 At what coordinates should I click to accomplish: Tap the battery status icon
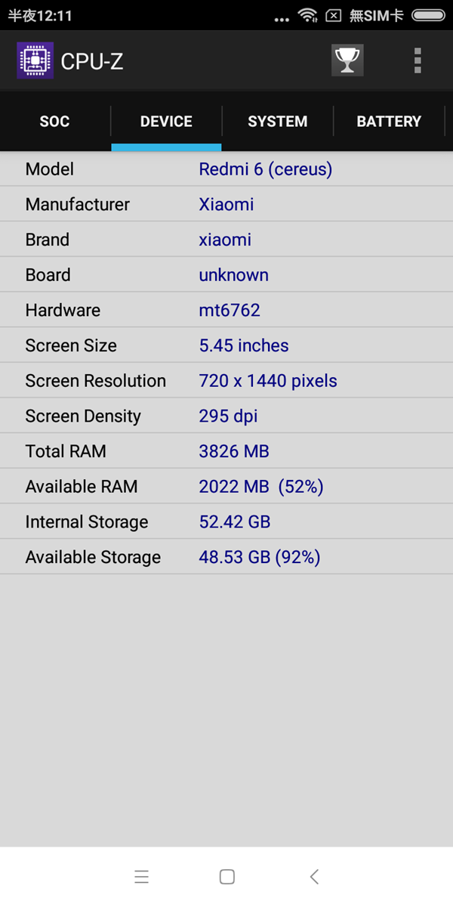429,15
